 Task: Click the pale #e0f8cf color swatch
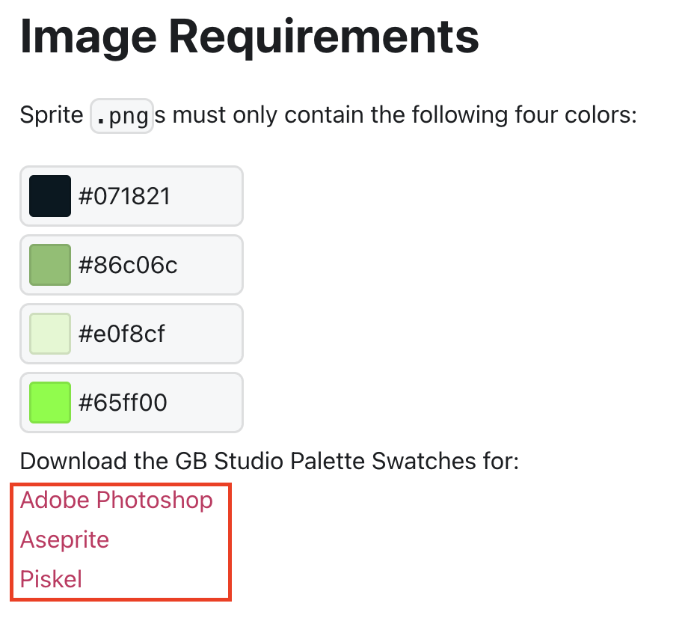tap(50, 334)
